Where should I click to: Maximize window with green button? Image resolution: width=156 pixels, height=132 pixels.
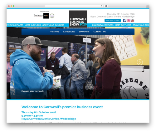pos(14,6)
